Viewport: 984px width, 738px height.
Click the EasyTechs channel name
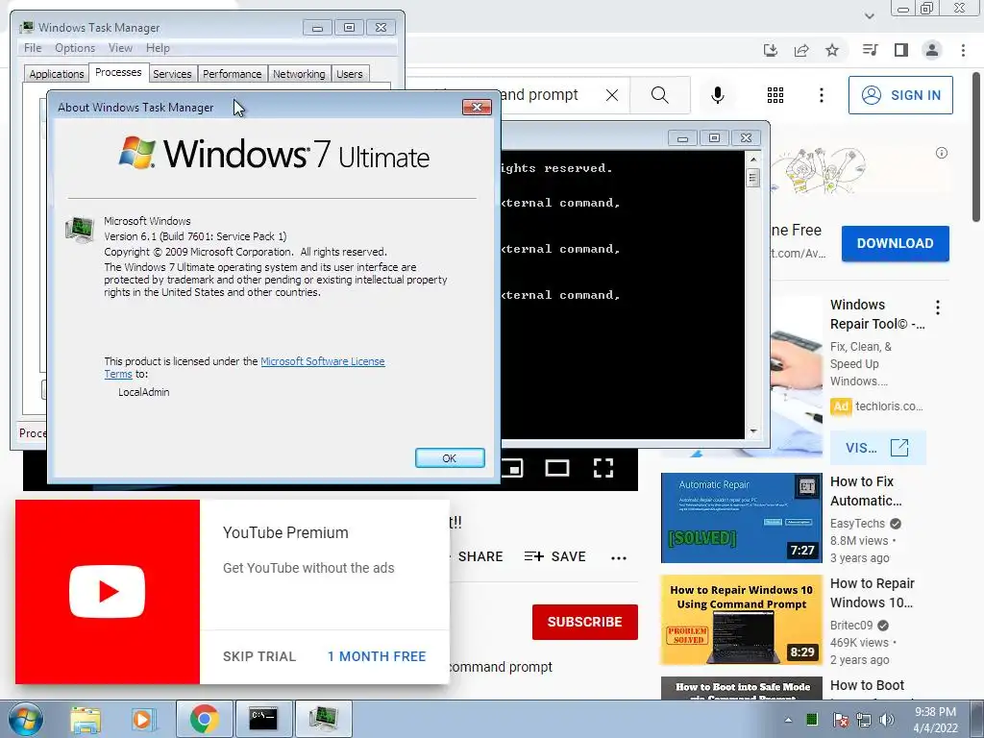(857, 524)
